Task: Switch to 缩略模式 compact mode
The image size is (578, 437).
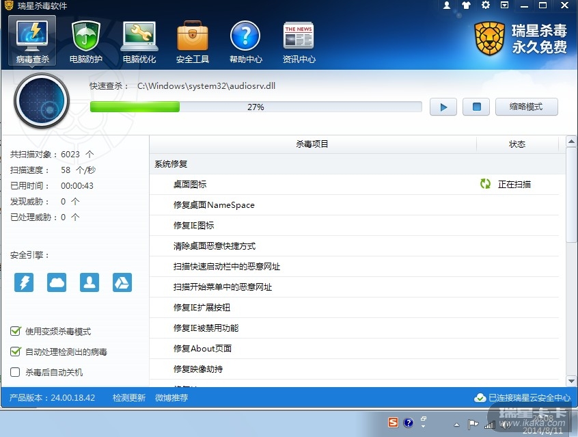Action: pos(526,107)
